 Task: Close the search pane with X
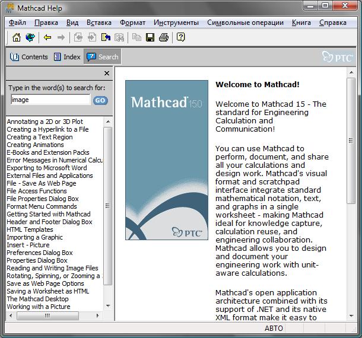click(107, 74)
